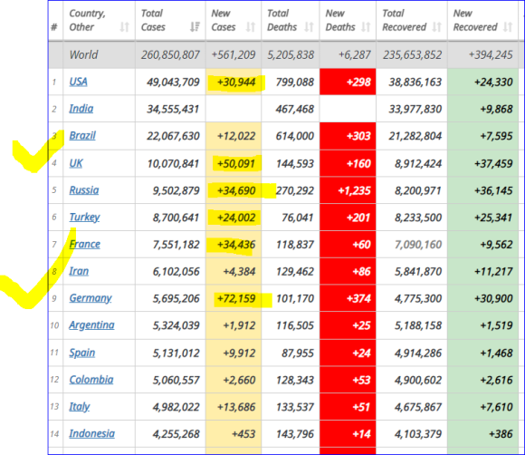Open the Spain country link

tap(82, 353)
